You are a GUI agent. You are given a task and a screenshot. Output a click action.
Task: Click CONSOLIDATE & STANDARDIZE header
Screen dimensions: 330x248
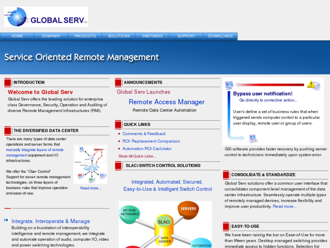click(263, 175)
